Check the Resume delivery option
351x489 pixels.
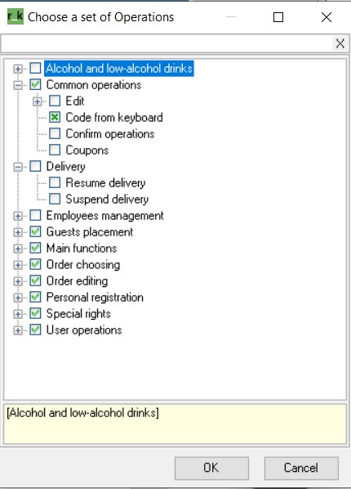(x=55, y=182)
